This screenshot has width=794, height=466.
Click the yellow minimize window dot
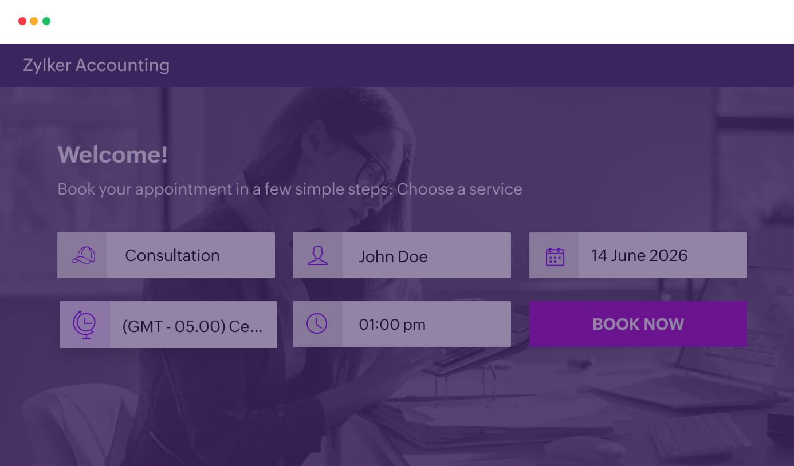[34, 21]
